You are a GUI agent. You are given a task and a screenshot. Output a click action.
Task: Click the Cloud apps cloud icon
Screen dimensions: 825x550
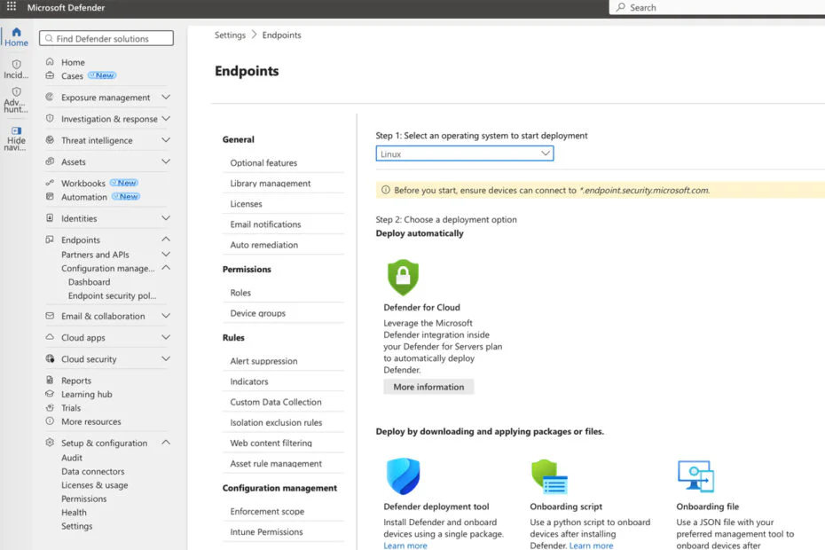pyautogui.click(x=50, y=337)
